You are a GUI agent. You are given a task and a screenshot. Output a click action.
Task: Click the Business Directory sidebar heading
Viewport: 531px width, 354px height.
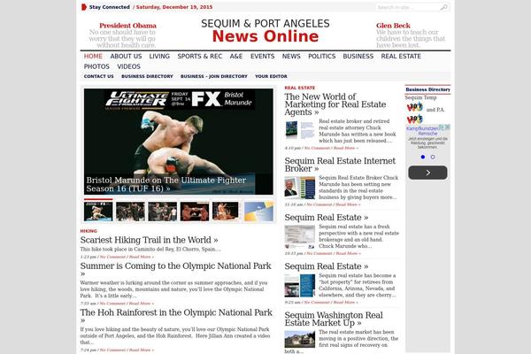pos(427,89)
